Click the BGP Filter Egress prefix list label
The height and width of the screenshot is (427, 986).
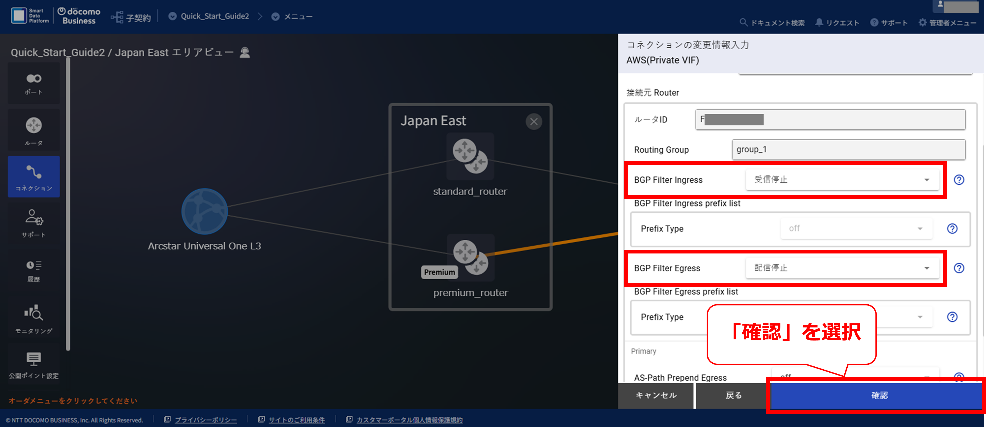(x=686, y=292)
